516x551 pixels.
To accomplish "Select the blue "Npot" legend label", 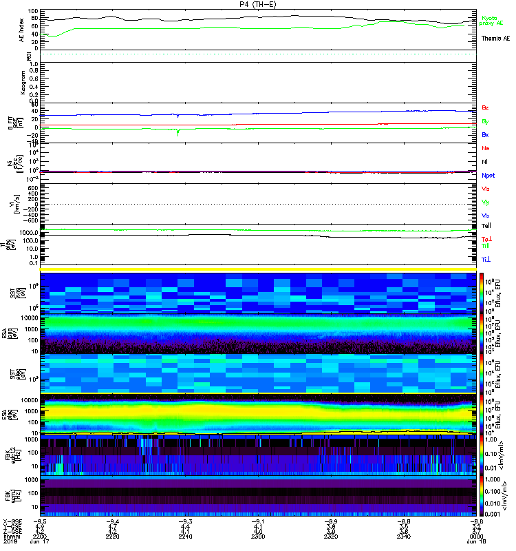I will click(x=488, y=176).
